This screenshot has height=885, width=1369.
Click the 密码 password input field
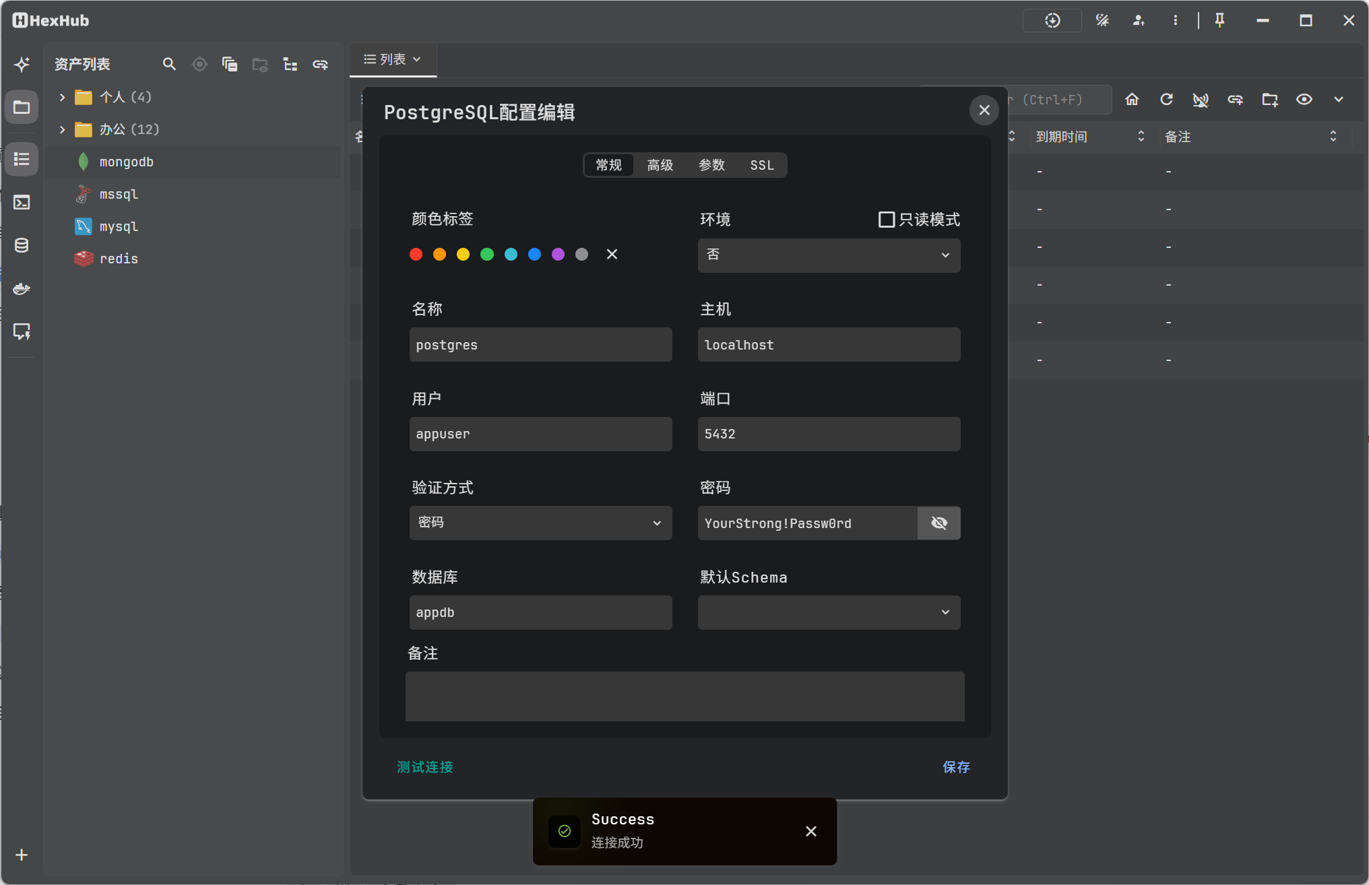click(x=807, y=523)
